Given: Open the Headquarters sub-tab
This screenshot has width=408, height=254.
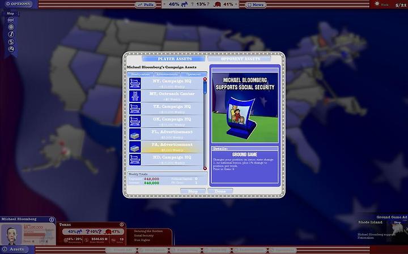Looking at the screenshot, I should (141, 74).
